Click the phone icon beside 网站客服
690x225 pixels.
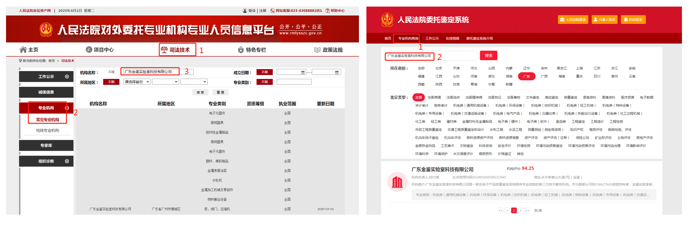272,11
